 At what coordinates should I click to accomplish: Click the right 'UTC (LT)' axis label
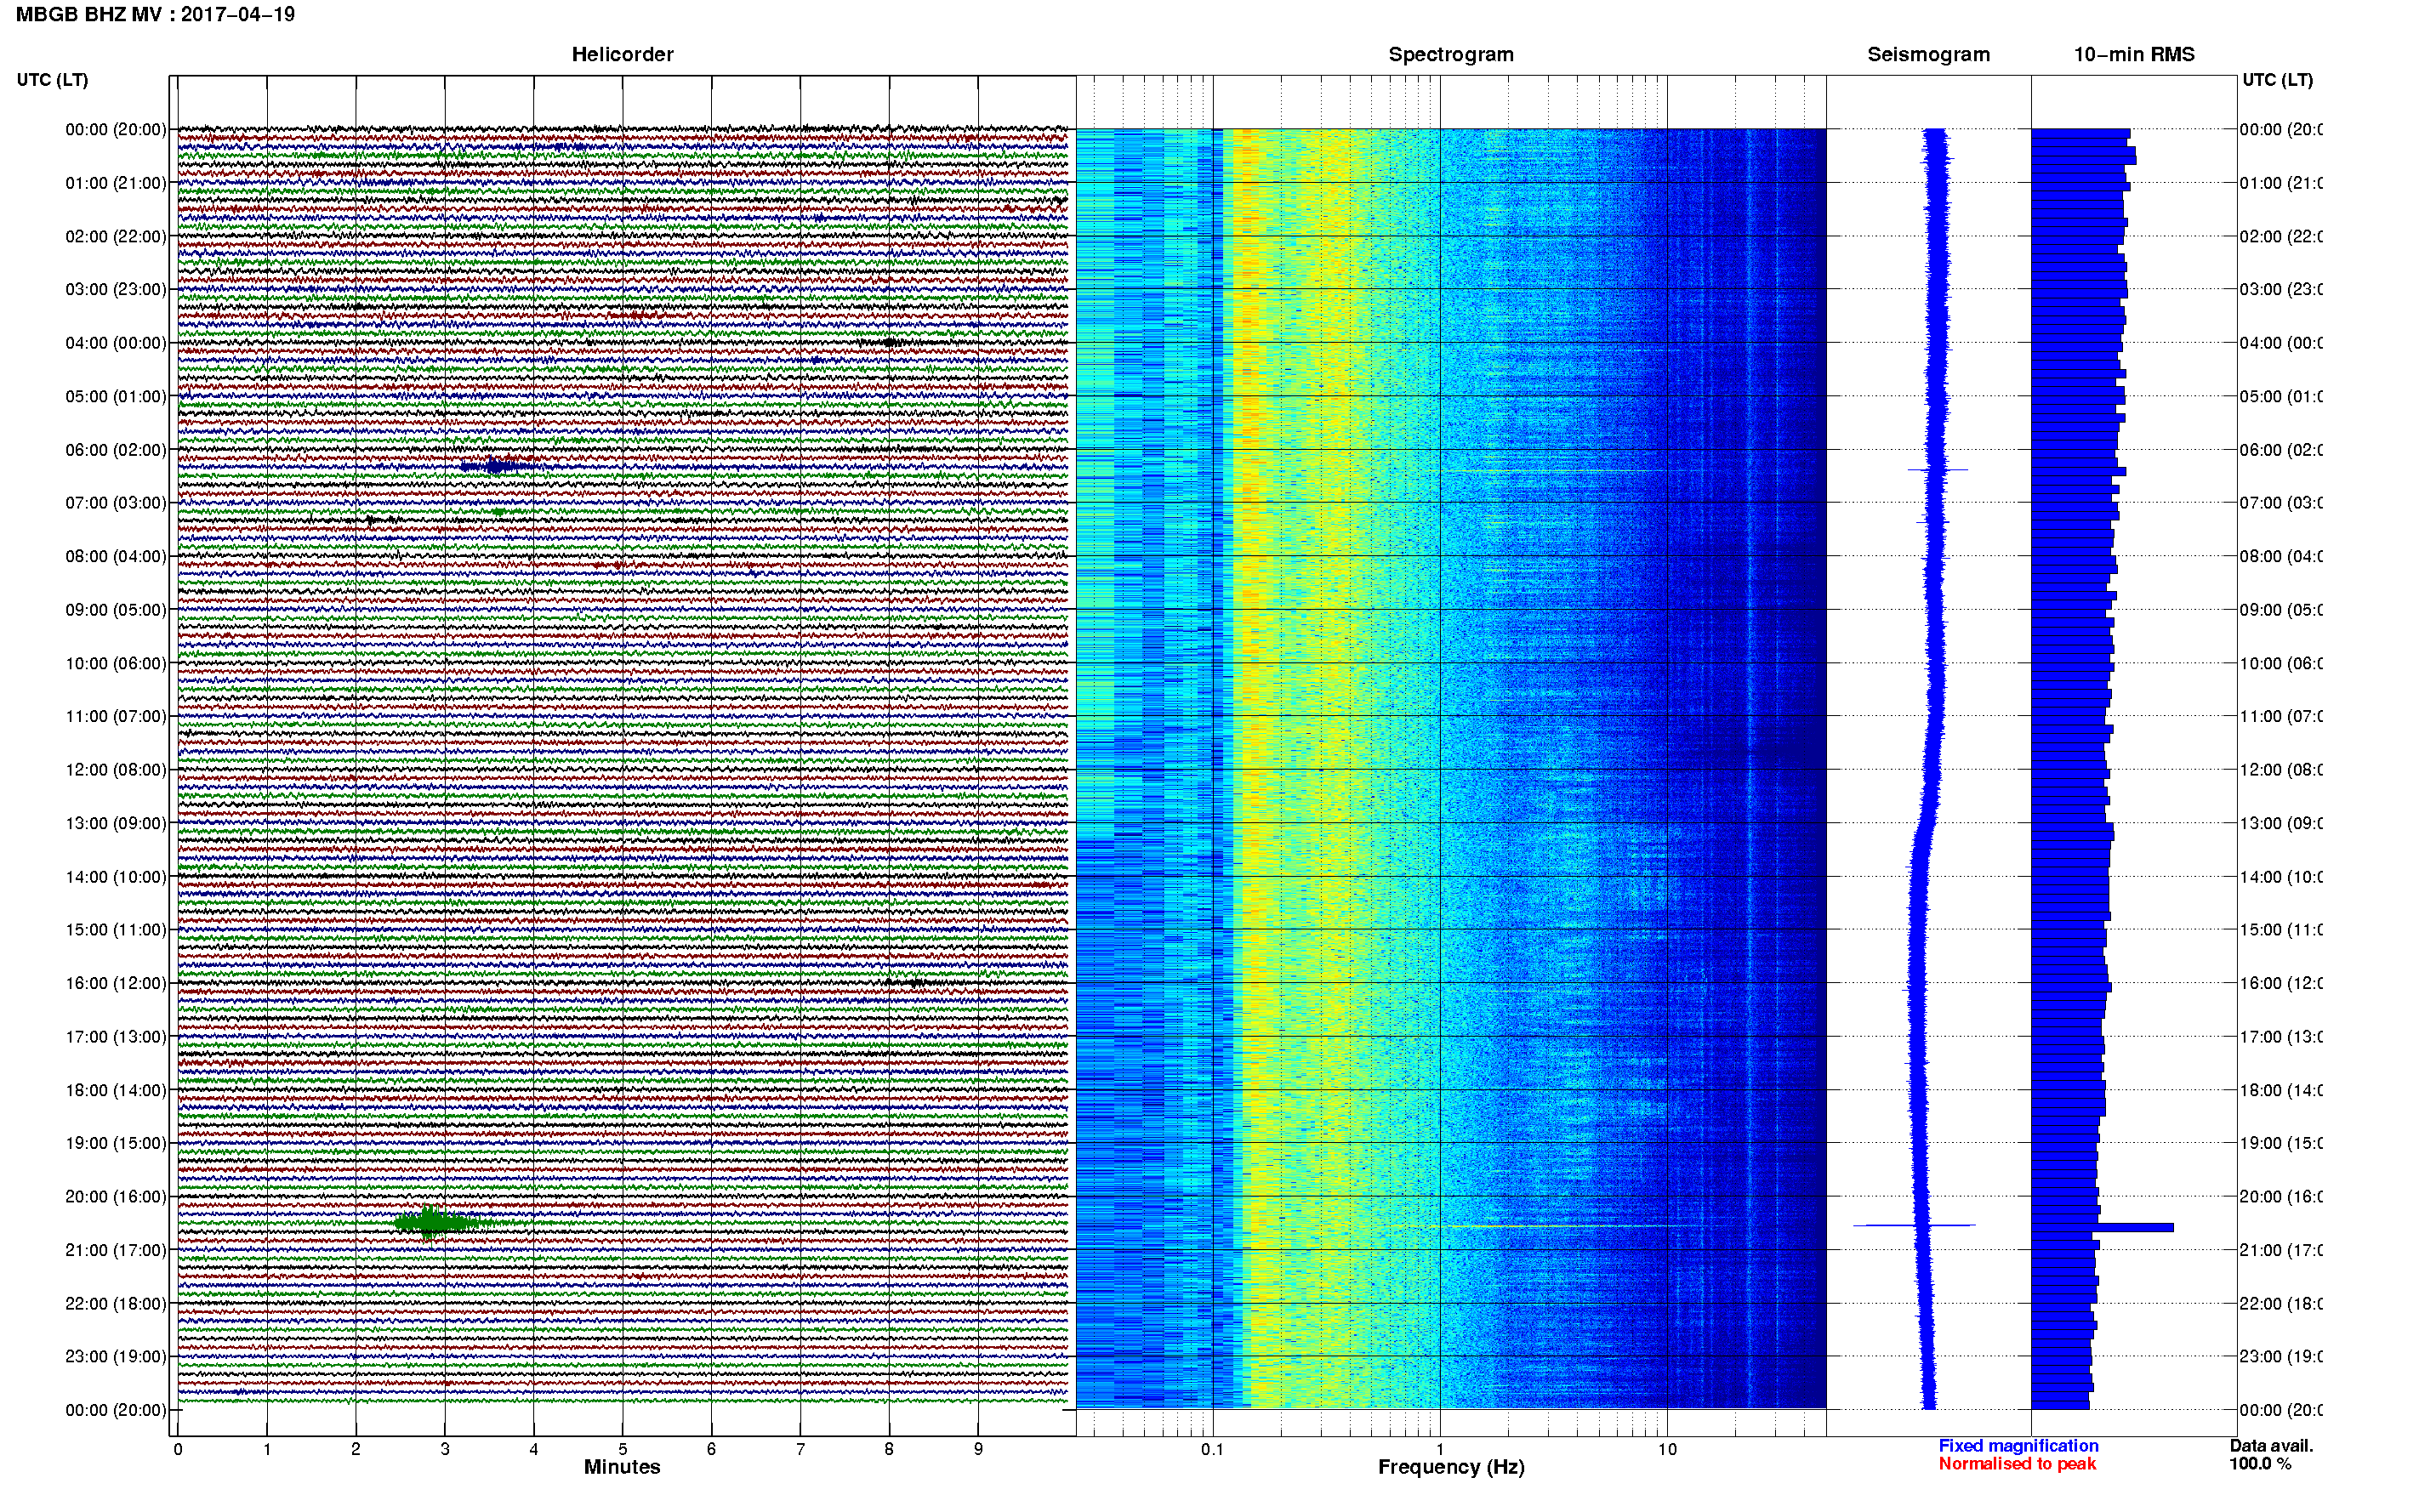(2277, 80)
